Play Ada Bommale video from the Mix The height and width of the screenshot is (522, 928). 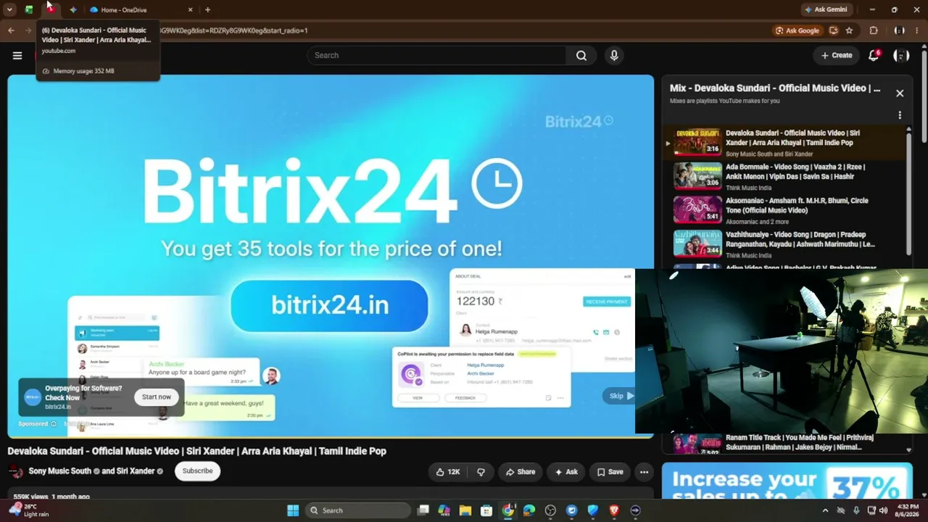point(785,176)
